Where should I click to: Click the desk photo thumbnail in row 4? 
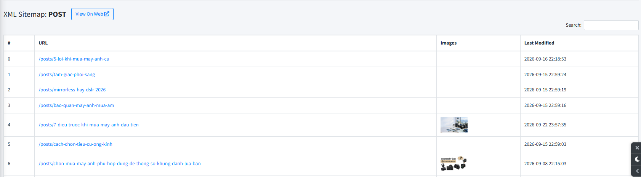click(x=454, y=125)
